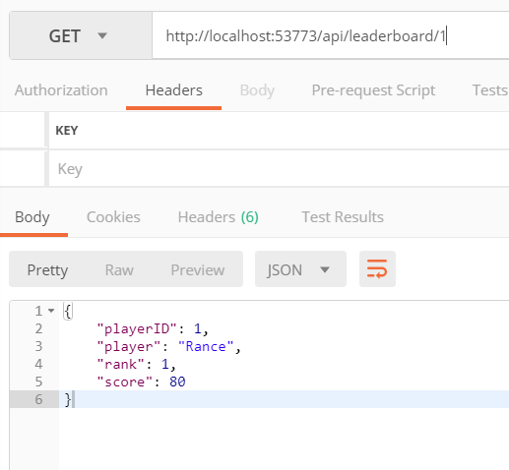Click the "playerID" key text

[137, 328]
